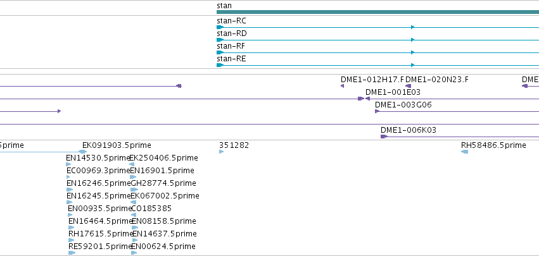Click the blue glyph under RH58486.5prime

pyautogui.click(x=464, y=152)
